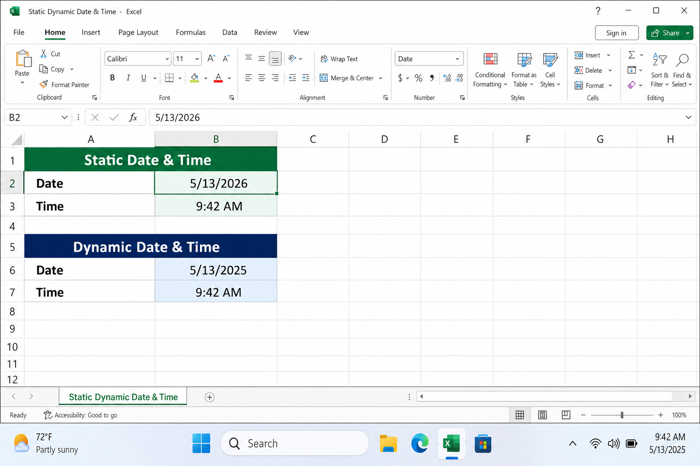Screen dimensions: 700x466
Task: Open the Calibri font name dropdown
Action: [167, 59]
